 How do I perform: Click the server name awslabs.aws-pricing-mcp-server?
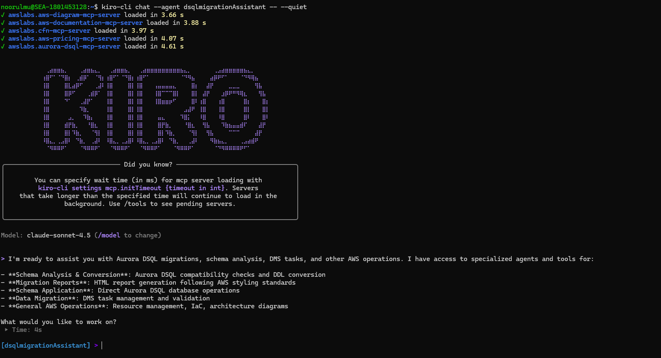[64, 39]
